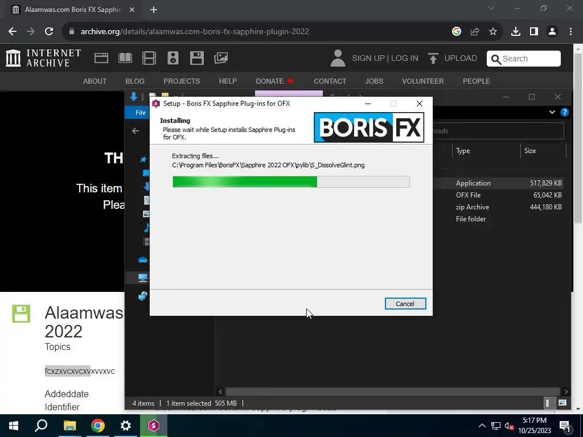Screen dimensions: 583x437
Task: Open the Video film-strip icon
Action: (x=149, y=58)
